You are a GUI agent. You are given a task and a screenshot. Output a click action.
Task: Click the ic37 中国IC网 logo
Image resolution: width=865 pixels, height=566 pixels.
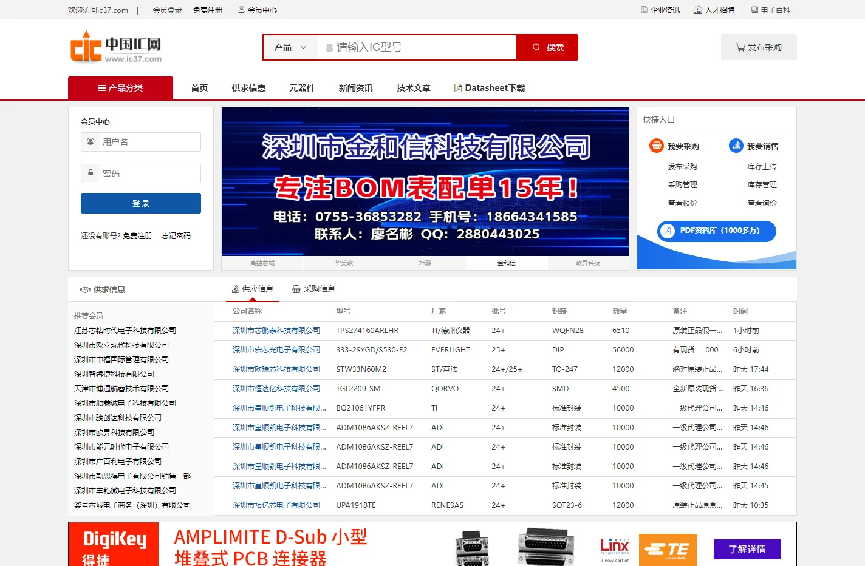pyautogui.click(x=116, y=49)
